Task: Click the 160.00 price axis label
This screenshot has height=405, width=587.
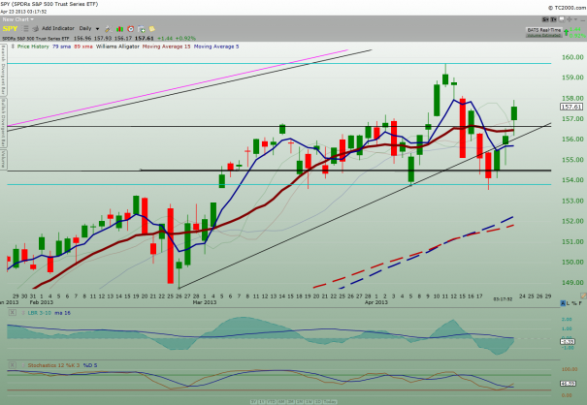Action: pos(572,57)
